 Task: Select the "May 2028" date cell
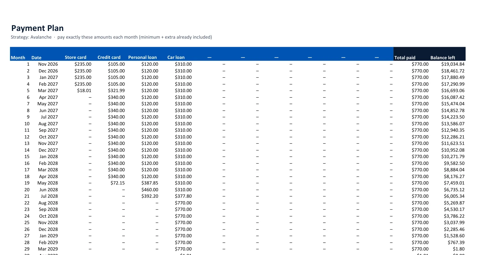tap(48, 183)
